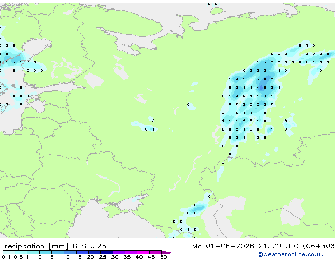Click the '0.1' legend scale label
This screenshot has height=259, width=335.
6,257
